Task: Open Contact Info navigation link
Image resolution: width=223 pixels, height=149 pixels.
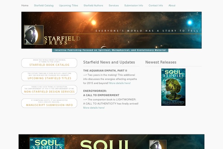Action: coord(156,6)
